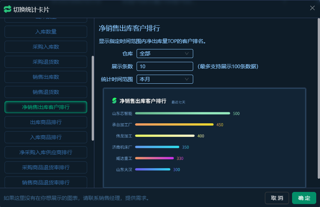Expand the 统计时间范围 dropdown showing 本月

(165, 79)
